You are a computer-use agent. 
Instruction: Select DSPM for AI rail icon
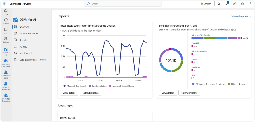pyautogui.click(x=6, y=51)
